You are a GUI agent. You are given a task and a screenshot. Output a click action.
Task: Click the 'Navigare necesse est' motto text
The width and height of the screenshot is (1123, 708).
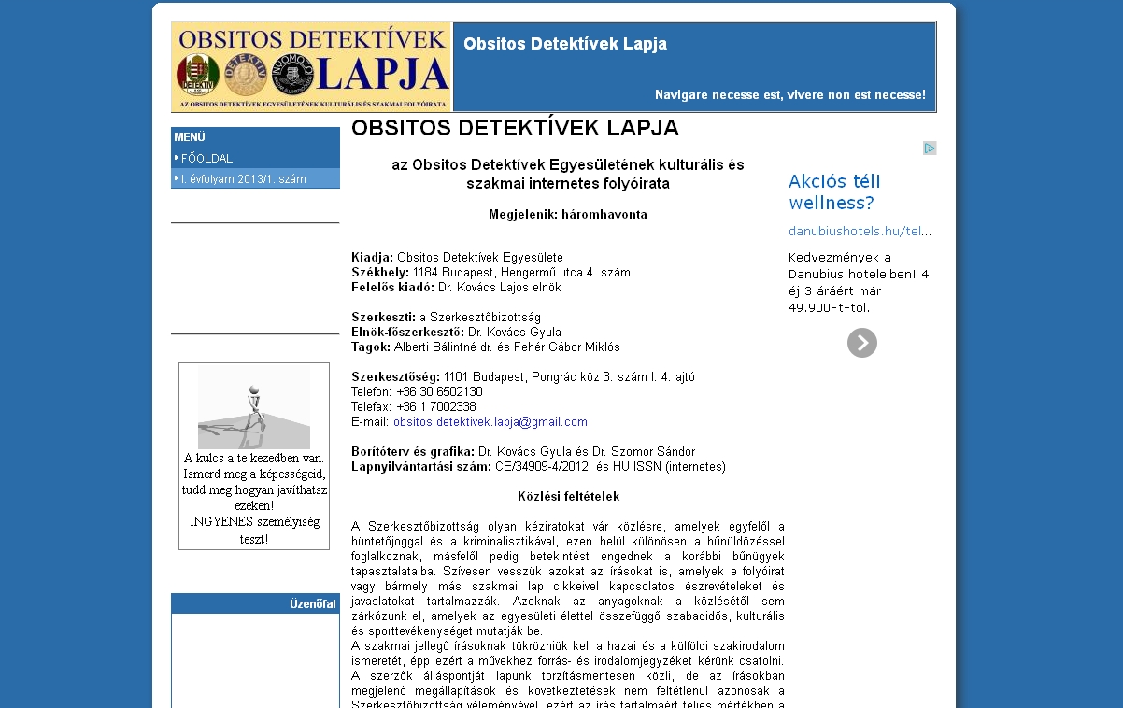click(790, 95)
